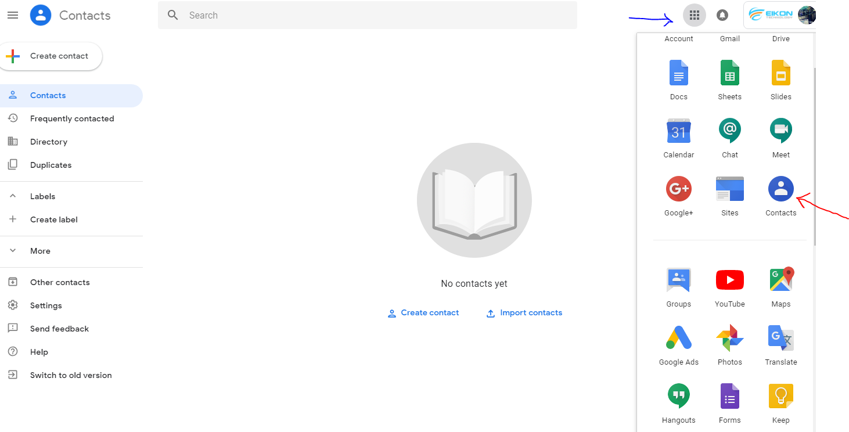Image resolution: width=849 pixels, height=432 pixels.
Task: Click the search magnifier icon
Action: coord(172,15)
